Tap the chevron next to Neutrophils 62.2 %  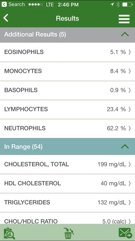tap(130, 128)
